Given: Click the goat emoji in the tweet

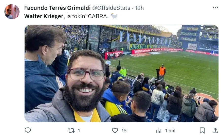Looking at the screenshot, I should [114, 16].
